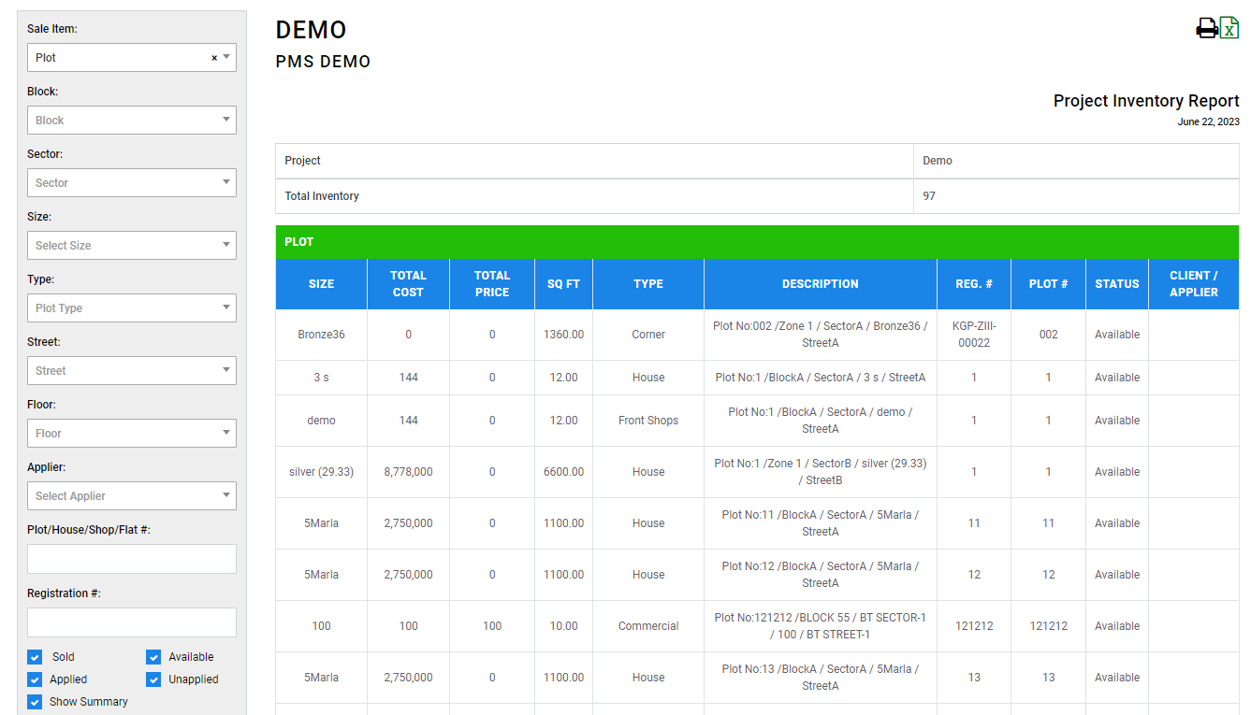This screenshot has width=1251, height=715.
Task: Click the 3 s size cell
Action: pos(321,378)
